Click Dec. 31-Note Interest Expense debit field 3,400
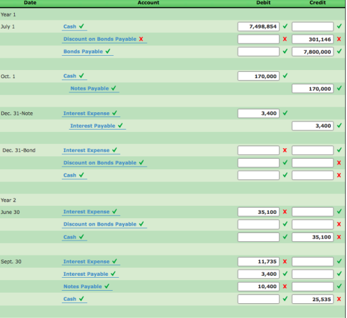 258,113
